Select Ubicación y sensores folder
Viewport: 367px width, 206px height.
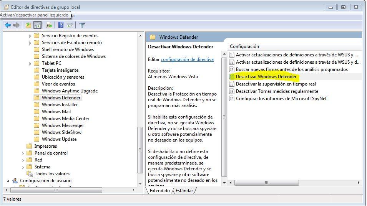coord(63,77)
